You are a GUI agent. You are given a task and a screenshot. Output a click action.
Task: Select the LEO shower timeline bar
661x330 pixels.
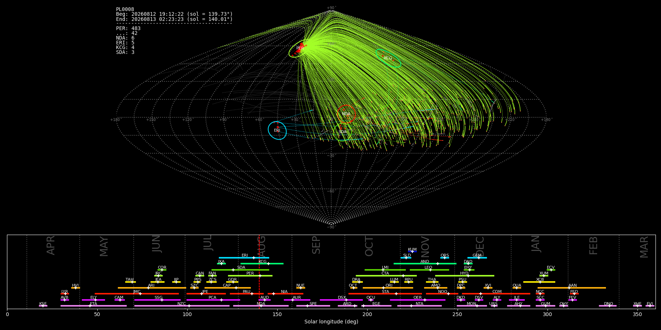(429, 270)
